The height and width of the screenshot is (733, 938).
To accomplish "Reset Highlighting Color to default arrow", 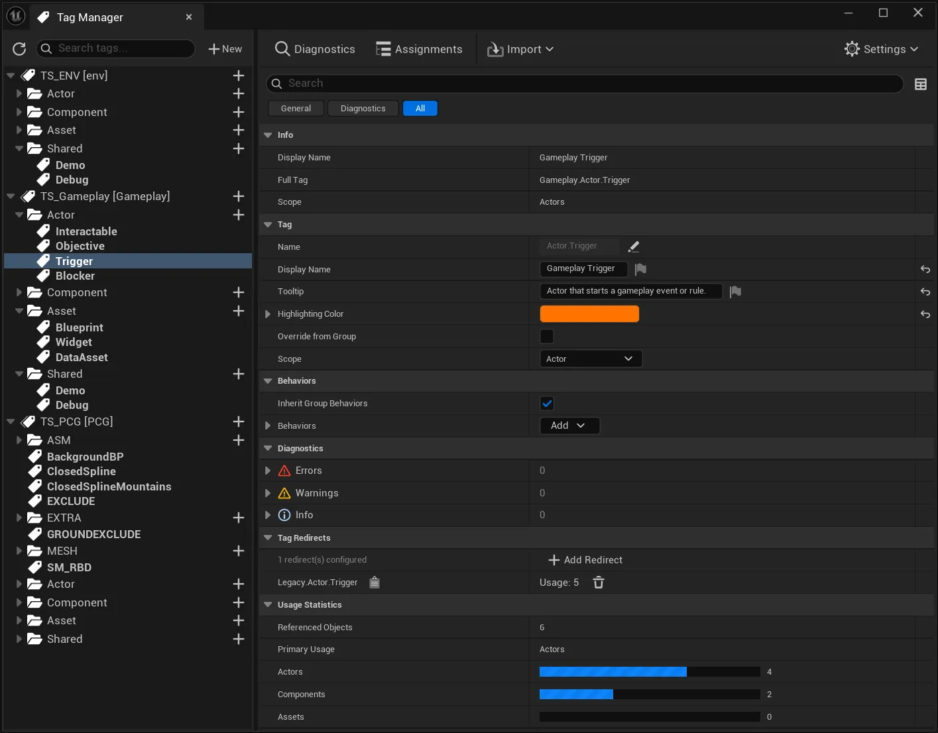I will [x=925, y=314].
